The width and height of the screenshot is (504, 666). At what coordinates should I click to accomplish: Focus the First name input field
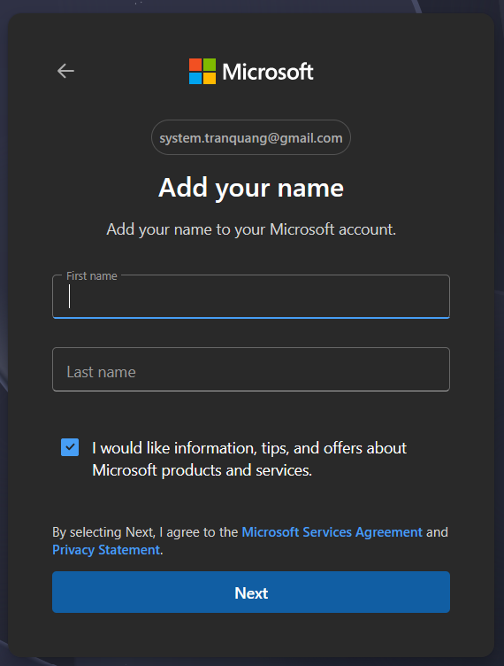(x=251, y=297)
